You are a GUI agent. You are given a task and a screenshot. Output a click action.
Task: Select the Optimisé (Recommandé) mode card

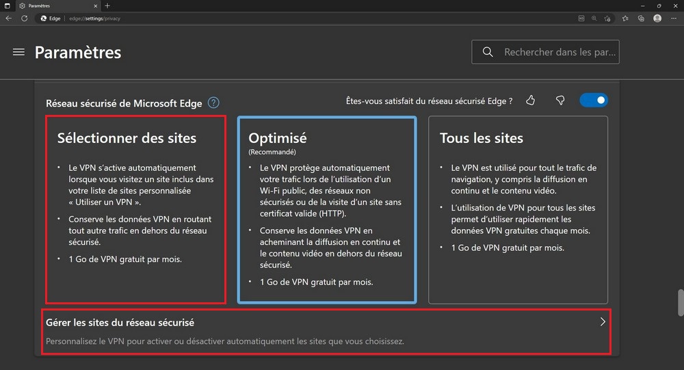[327, 209]
